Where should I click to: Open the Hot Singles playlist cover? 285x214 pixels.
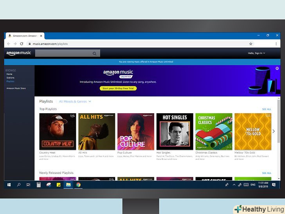[x=175, y=132]
